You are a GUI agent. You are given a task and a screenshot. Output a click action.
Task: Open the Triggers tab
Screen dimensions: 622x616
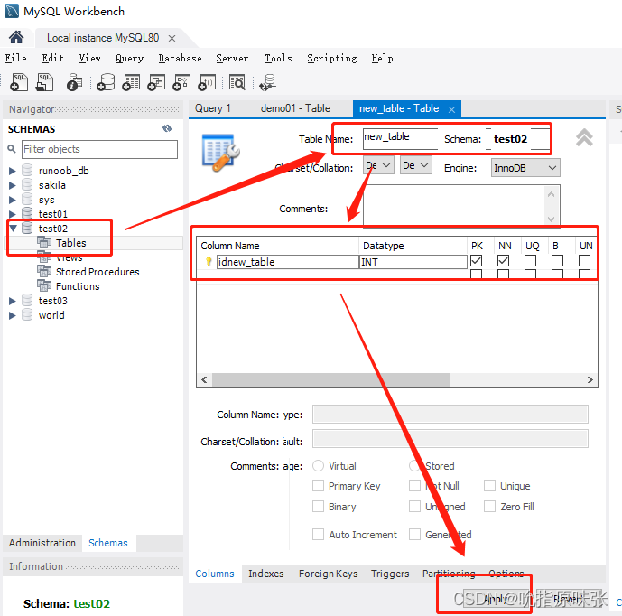coord(390,574)
